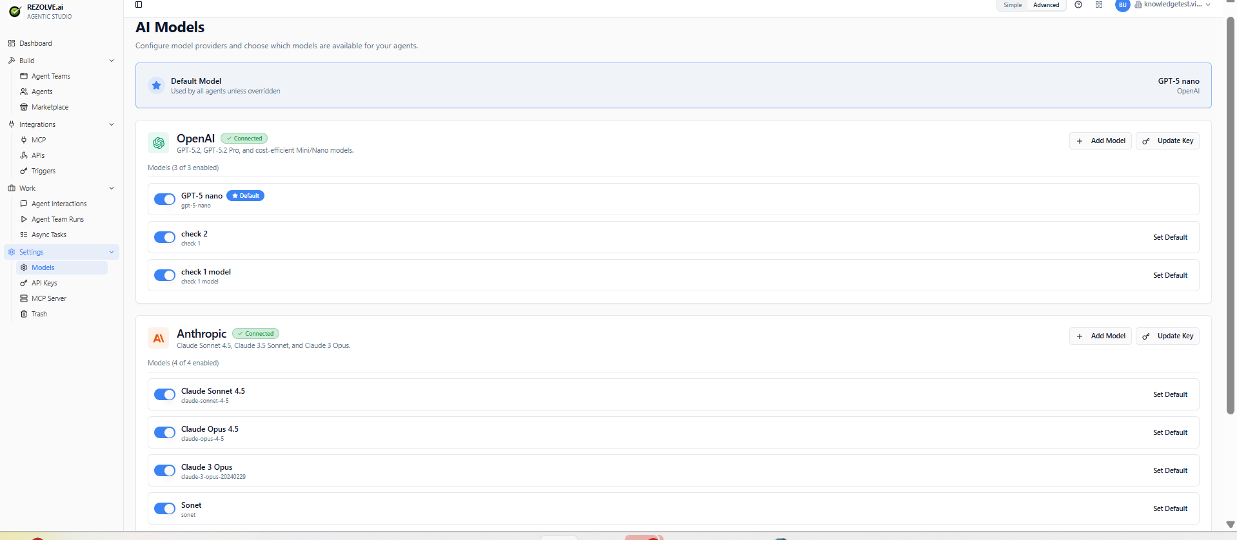Image resolution: width=1237 pixels, height=540 pixels.
Task: Click the Agent Teams icon
Action: (x=24, y=76)
